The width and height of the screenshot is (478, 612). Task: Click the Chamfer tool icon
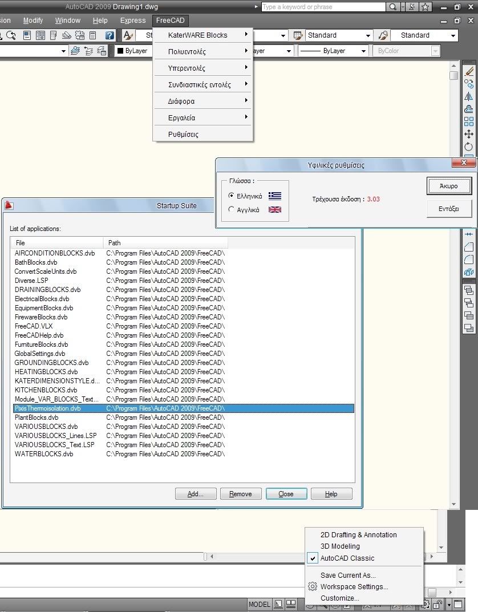click(x=469, y=247)
